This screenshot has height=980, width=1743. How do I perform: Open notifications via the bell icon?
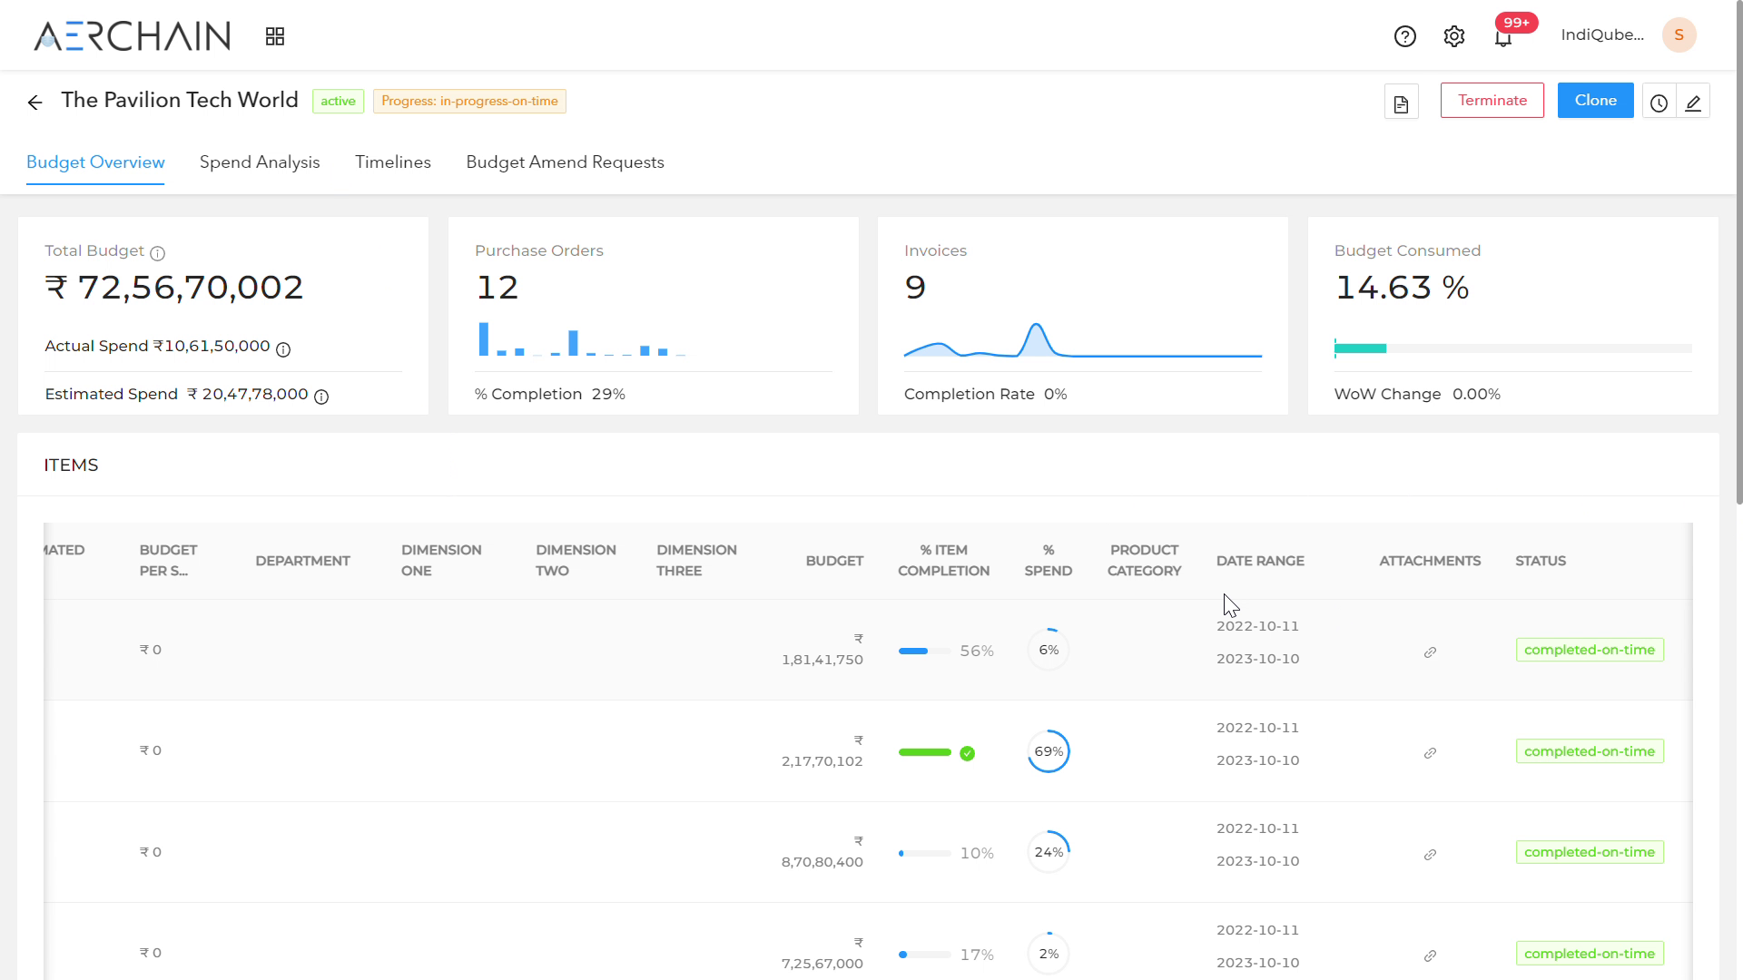point(1504,38)
